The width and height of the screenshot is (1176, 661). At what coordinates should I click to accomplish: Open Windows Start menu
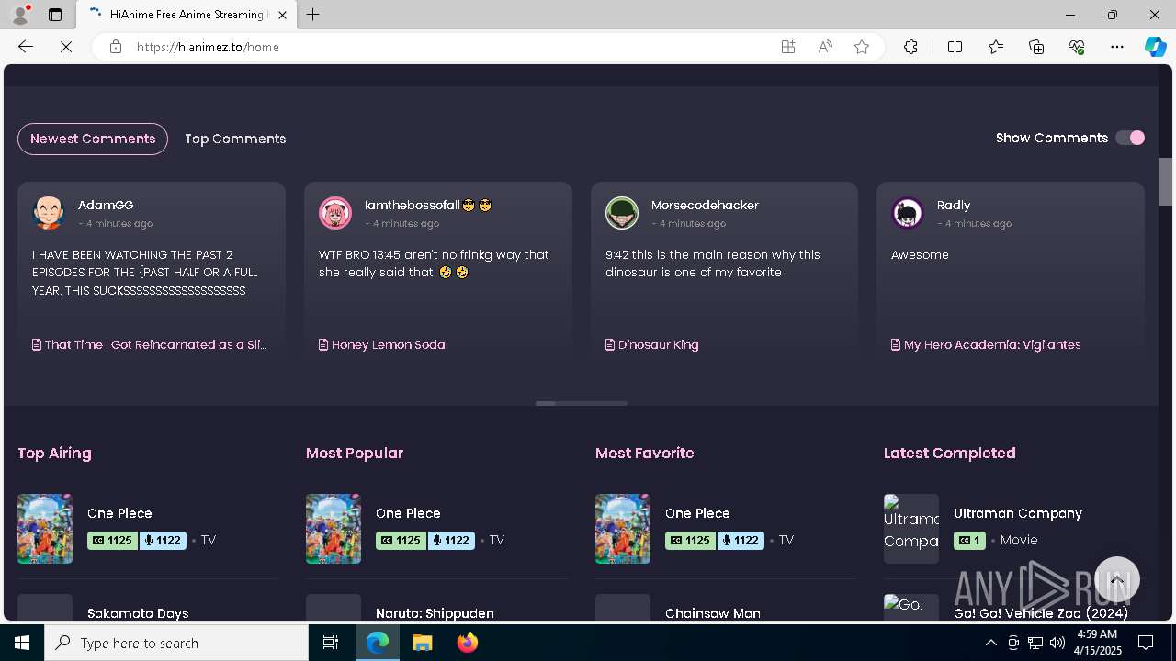(22, 643)
